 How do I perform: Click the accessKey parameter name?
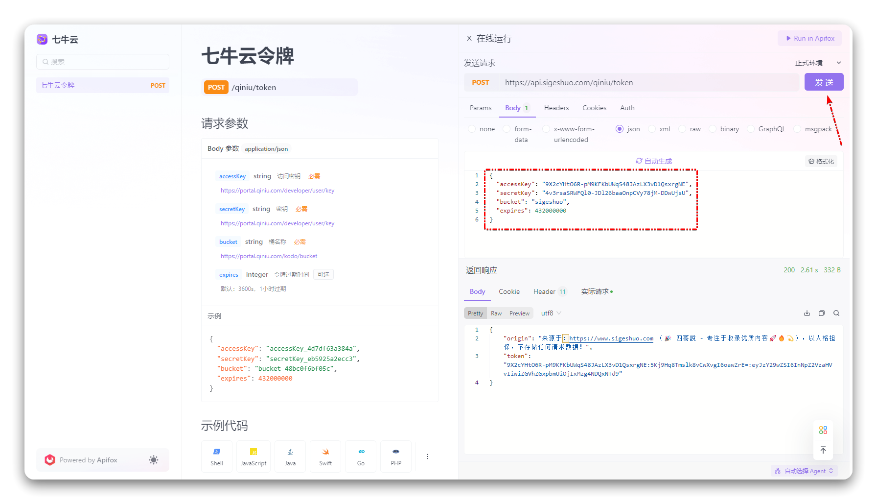point(232,176)
